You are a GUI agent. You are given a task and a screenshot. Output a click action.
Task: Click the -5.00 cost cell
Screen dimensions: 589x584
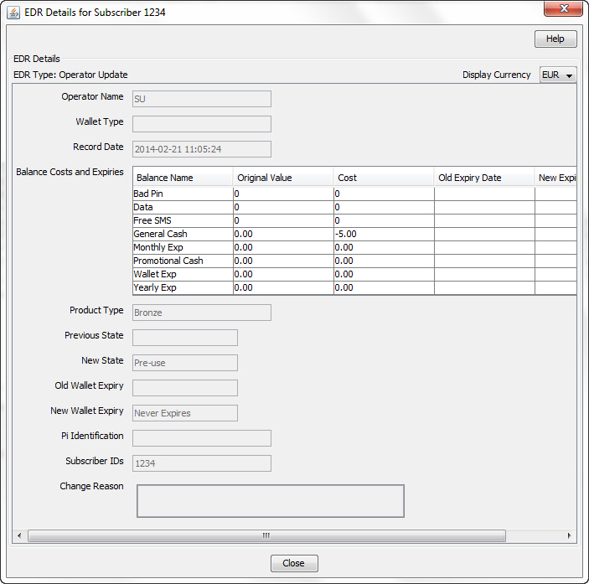pyautogui.click(x=384, y=234)
